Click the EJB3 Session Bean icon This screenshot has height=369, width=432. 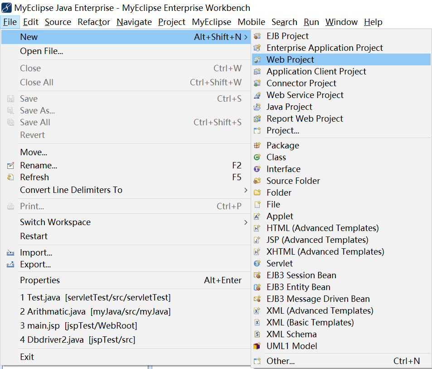[x=257, y=275]
